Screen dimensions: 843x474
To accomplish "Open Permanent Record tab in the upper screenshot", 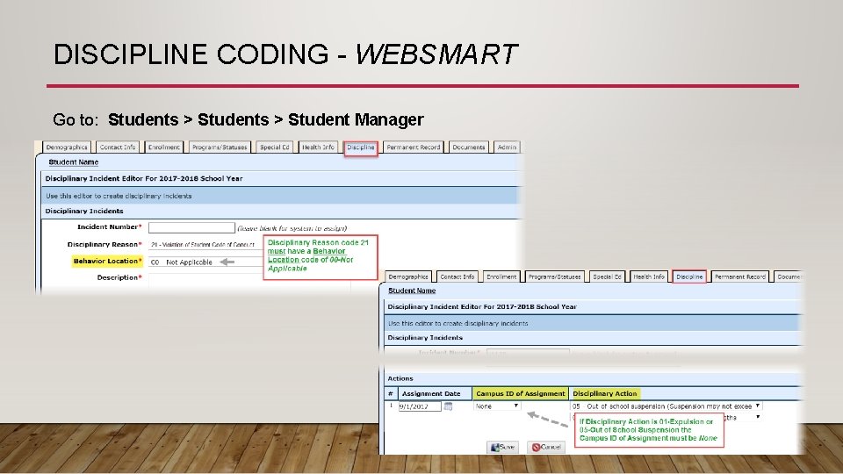I will [414, 147].
